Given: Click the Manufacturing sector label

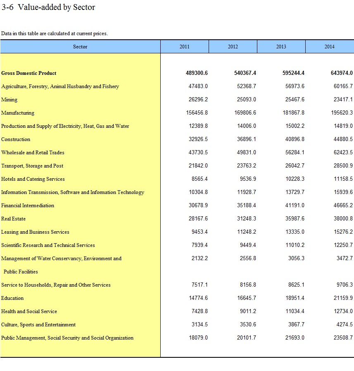Looking at the screenshot, I should tap(18, 113).
